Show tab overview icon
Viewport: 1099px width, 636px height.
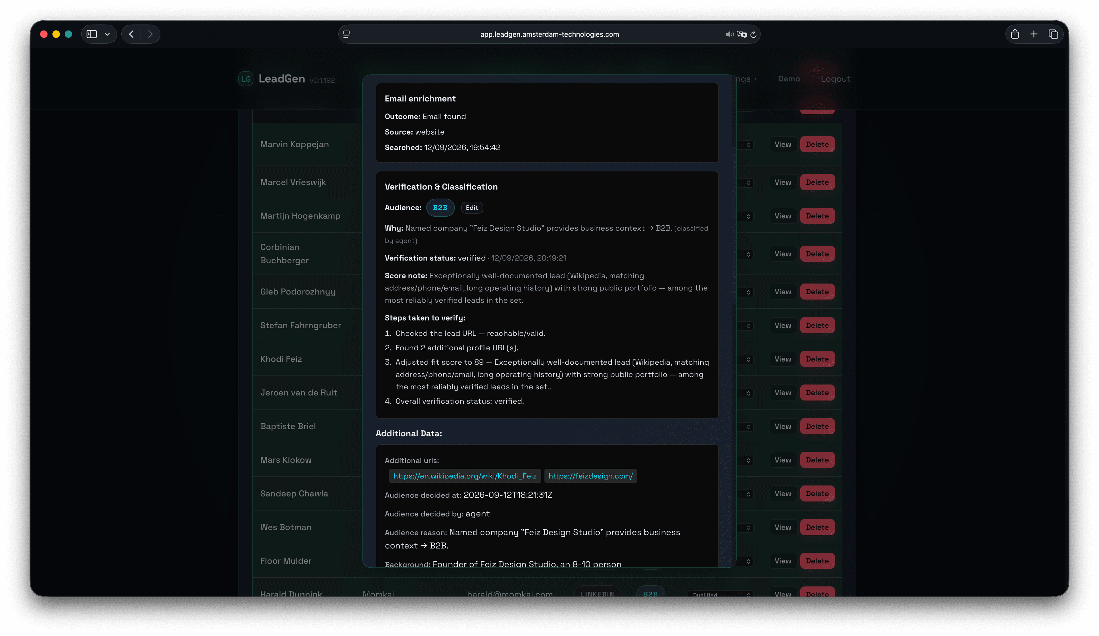(1053, 34)
